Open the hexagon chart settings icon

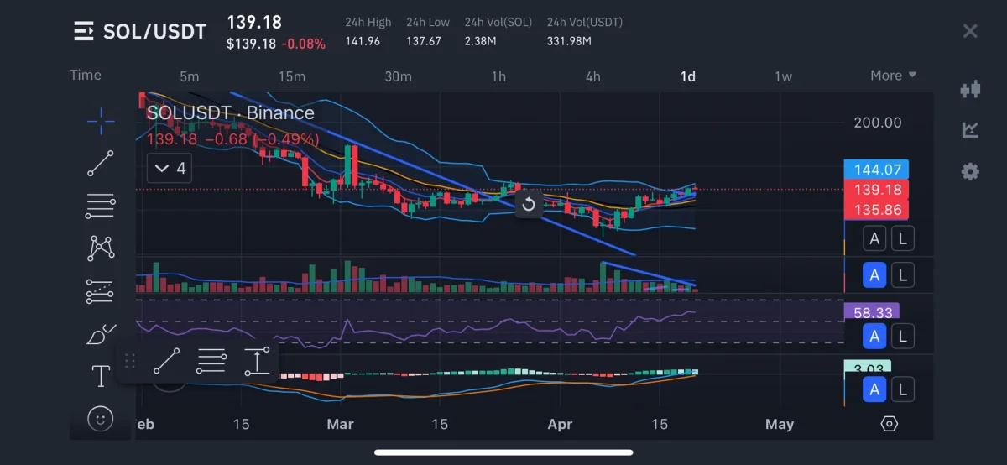pos(889,424)
